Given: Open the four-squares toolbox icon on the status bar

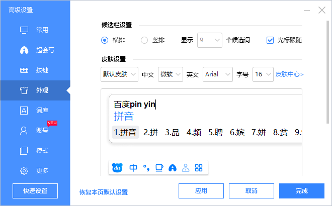Looking at the screenshot, I should [199, 168].
